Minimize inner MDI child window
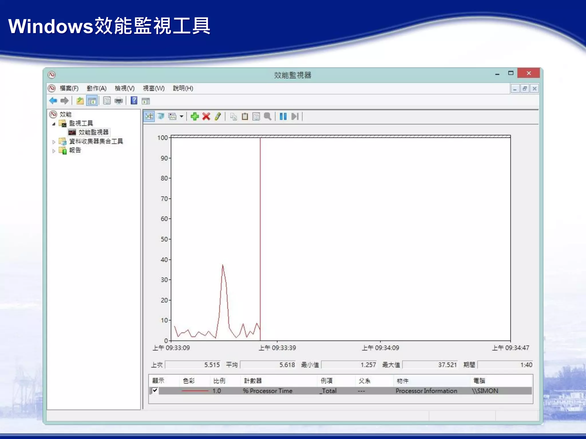The width and height of the screenshot is (586, 439). (x=515, y=89)
